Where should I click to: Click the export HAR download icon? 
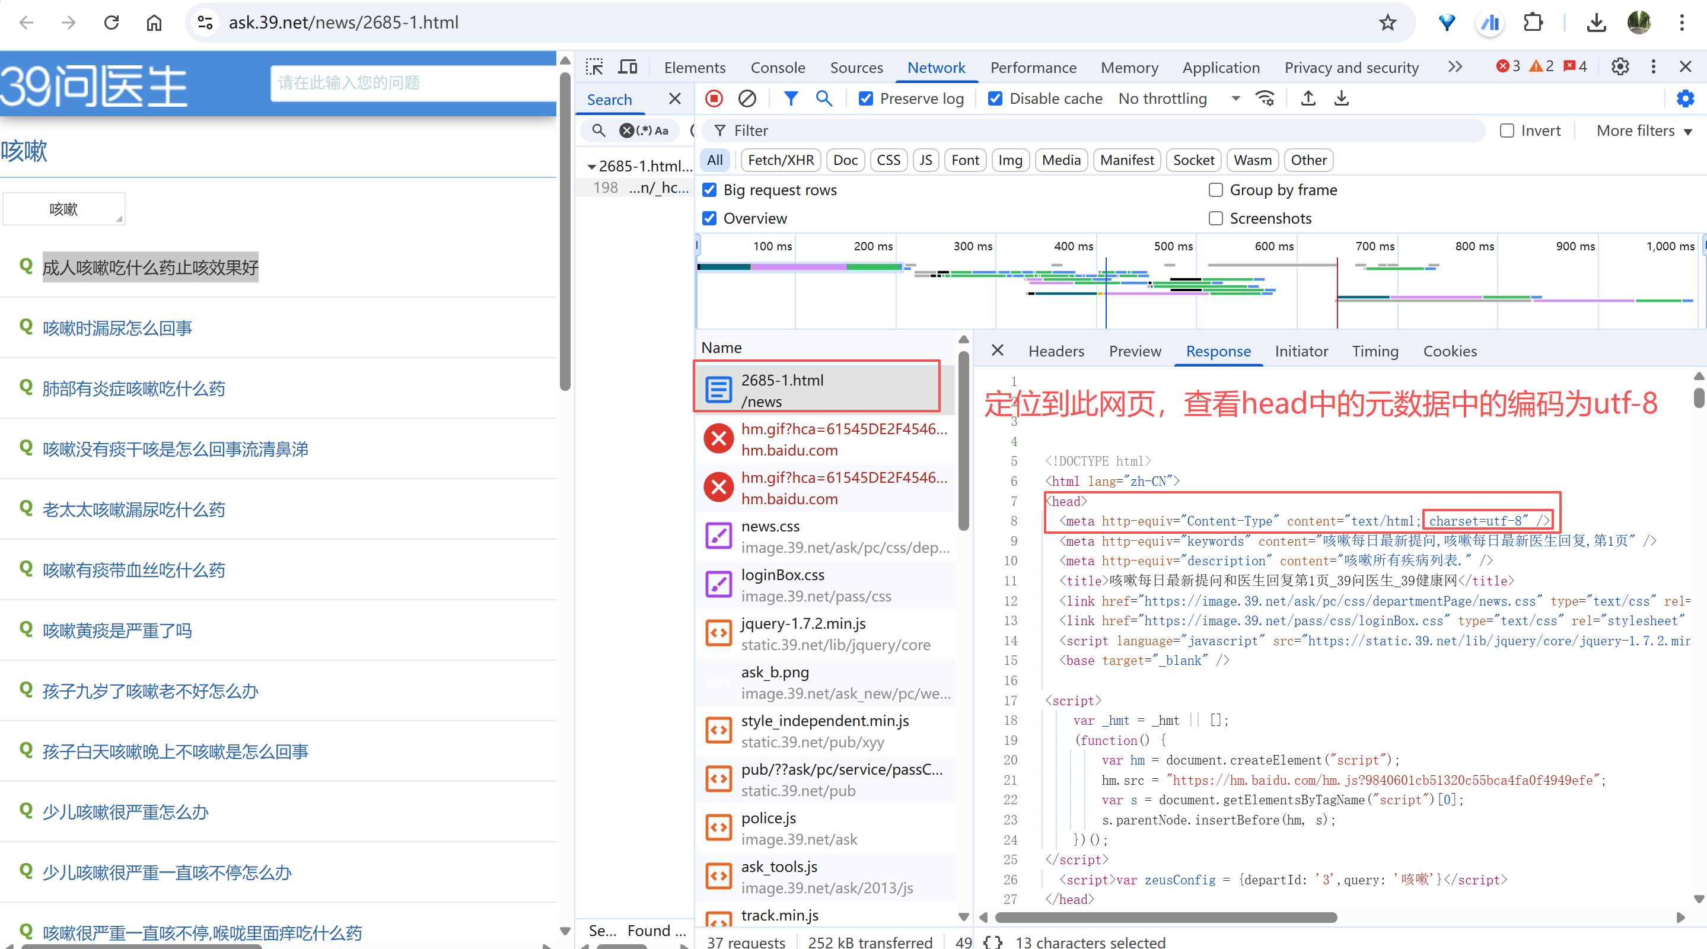tap(1340, 98)
